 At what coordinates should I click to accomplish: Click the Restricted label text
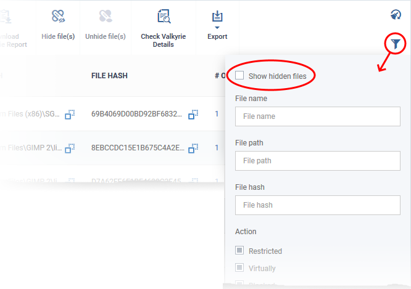265,251
